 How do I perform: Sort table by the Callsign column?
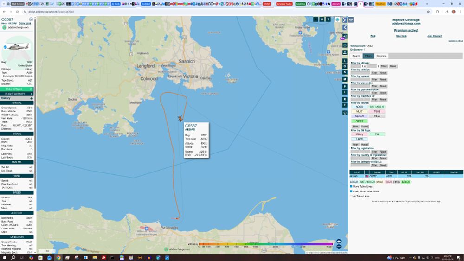pos(377,172)
